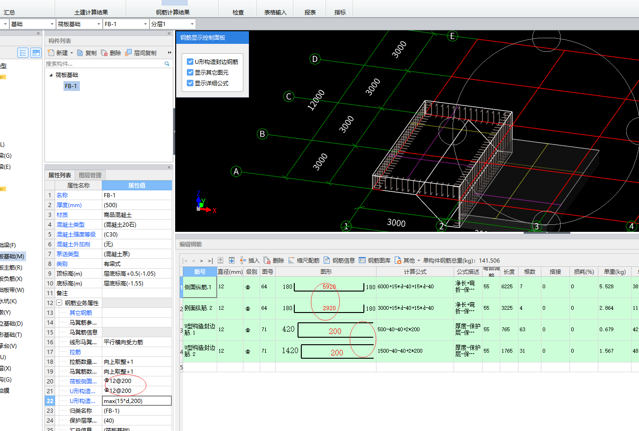Switch to the list view icon in left panel
The height and width of the screenshot is (431, 639).
[23, 53]
